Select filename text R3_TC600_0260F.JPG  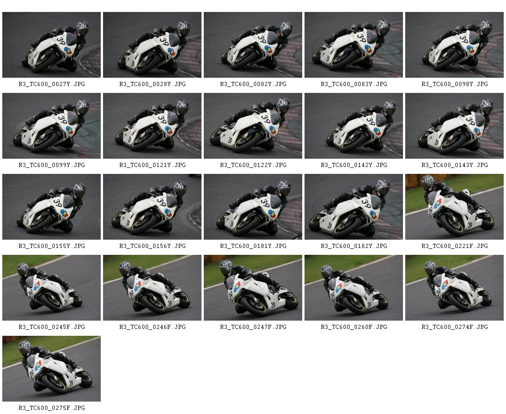tap(354, 327)
